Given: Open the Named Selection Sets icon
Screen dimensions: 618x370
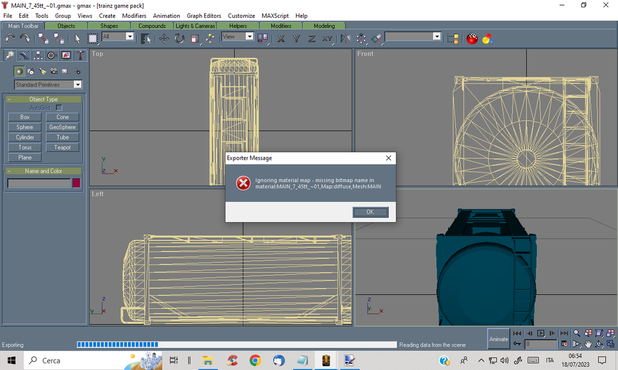Looking at the screenshot, I should point(452,38).
